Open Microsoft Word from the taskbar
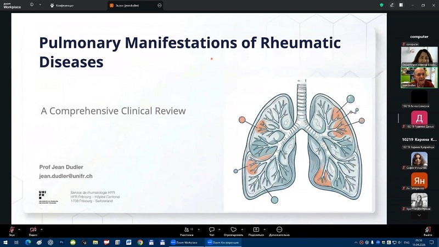Image resolution: width=439 pixels, height=247 pixels. [130, 242]
